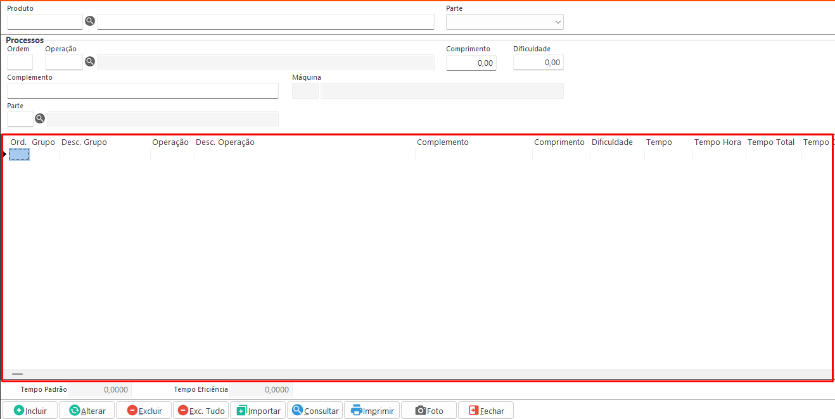Click the Importar button
The image size is (835, 419).
tap(258, 411)
